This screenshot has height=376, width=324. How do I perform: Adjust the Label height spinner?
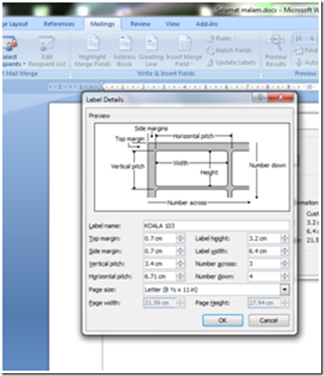[x=285, y=238]
